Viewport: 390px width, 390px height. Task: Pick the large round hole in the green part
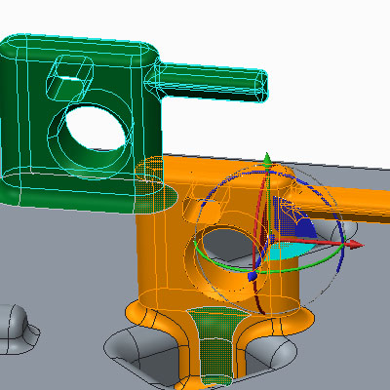click(96, 128)
